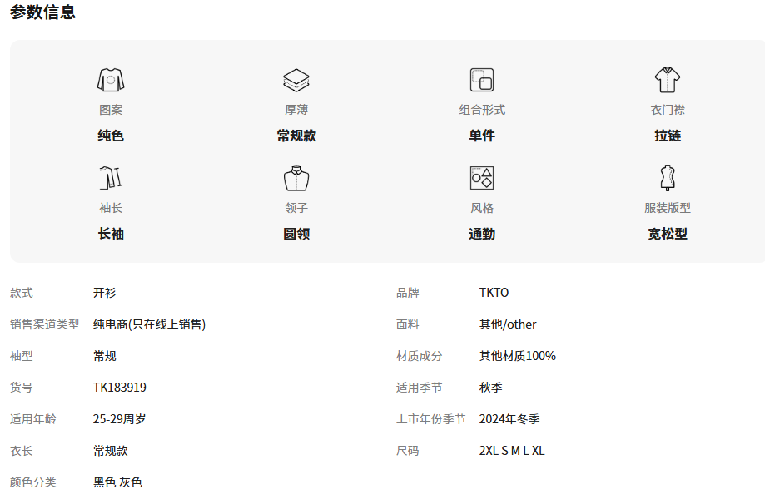The height and width of the screenshot is (504, 765).
Task: Click the 衣门襟 placket shirt icon
Action: pos(668,81)
